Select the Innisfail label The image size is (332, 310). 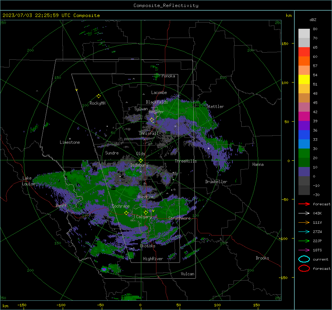coord(149,133)
